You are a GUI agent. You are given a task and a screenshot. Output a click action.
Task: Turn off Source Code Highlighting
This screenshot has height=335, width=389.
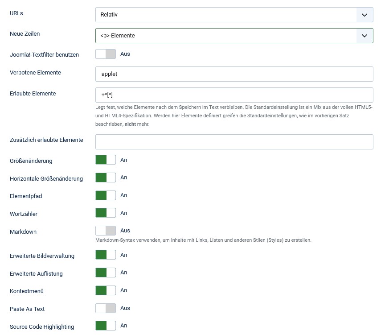click(x=106, y=326)
